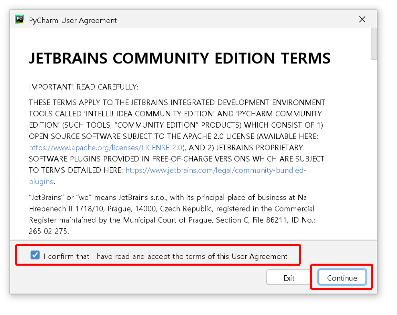Screen dimensions: 397x315
Task: Click the 'IMPORTANT! READ CAREFULLY:' line
Action: (x=83, y=87)
